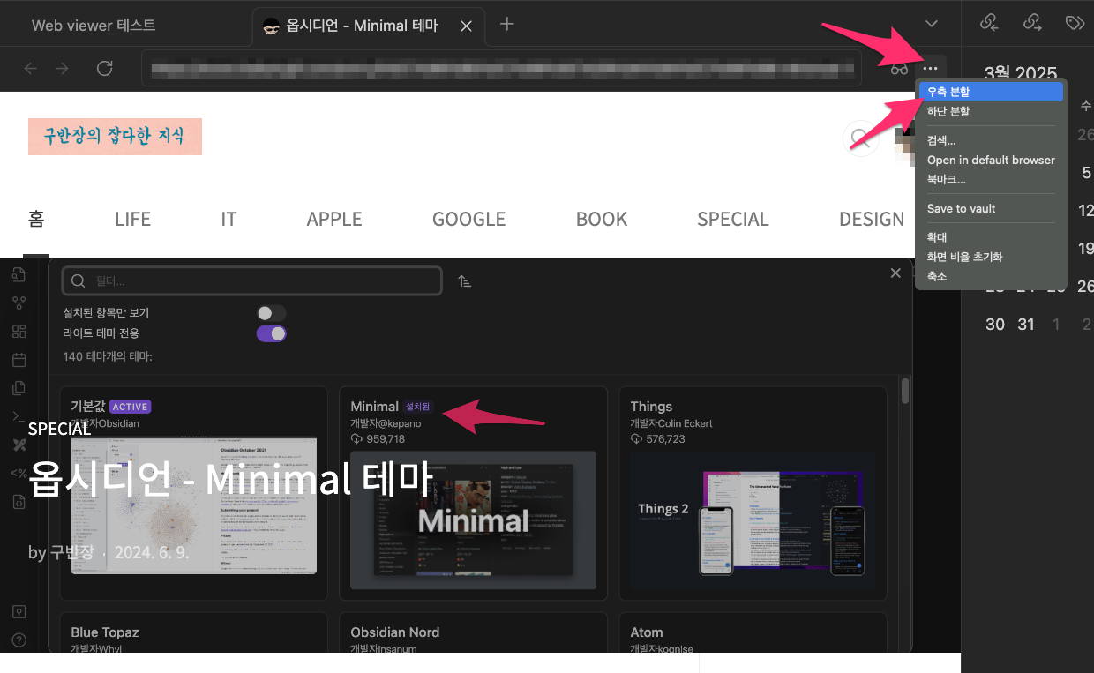Open the LIFE navigation link

[x=132, y=219]
